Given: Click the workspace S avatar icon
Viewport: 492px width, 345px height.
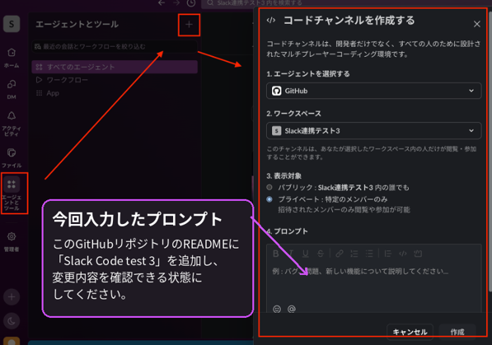Looking at the screenshot, I should pyautogui.click(x=12, y=24).
